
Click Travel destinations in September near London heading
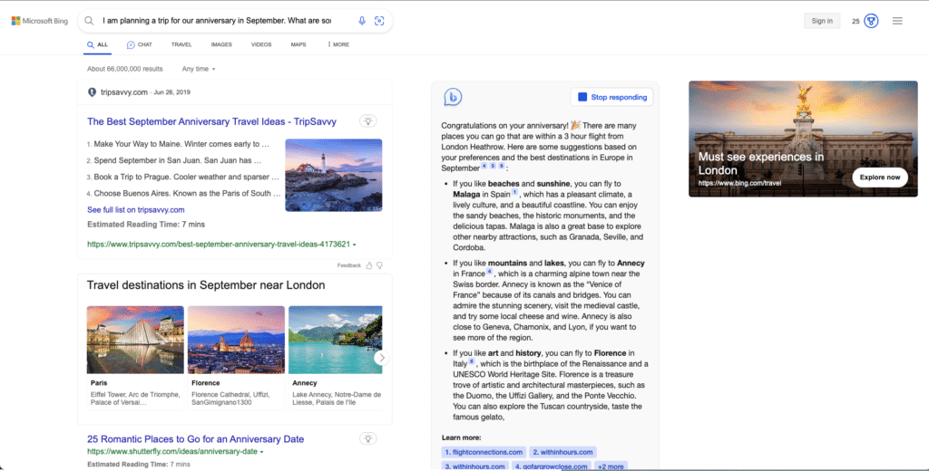click(206, 285)
